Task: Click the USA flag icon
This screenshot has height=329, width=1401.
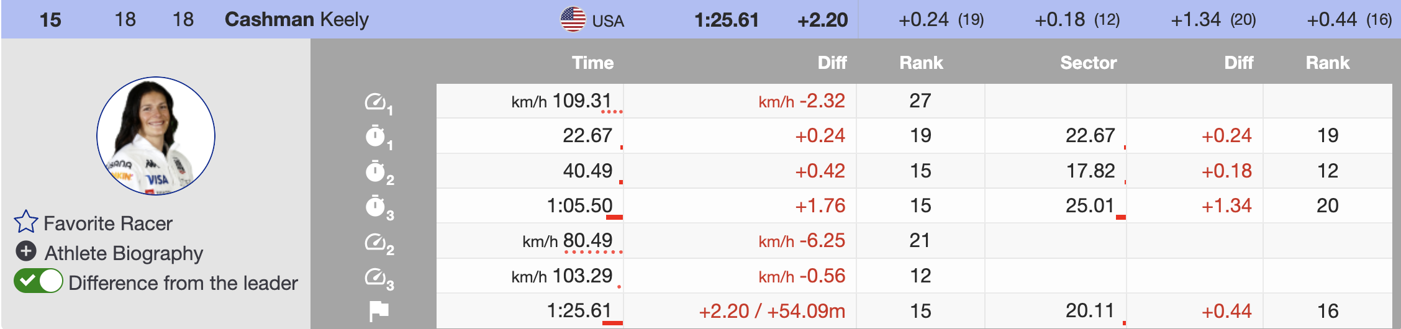Action: [573, 20]
